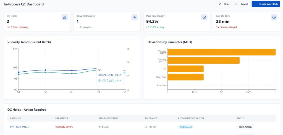This screenshot has width=283, height=135.
Task: Click the S3 data point on @100°C line
Action: (72, 74)
